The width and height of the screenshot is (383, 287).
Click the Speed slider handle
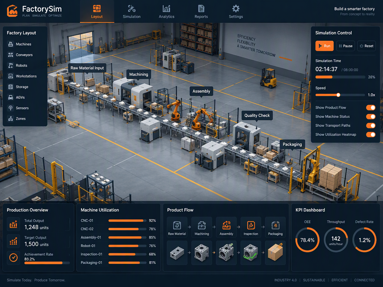[338, 95]
